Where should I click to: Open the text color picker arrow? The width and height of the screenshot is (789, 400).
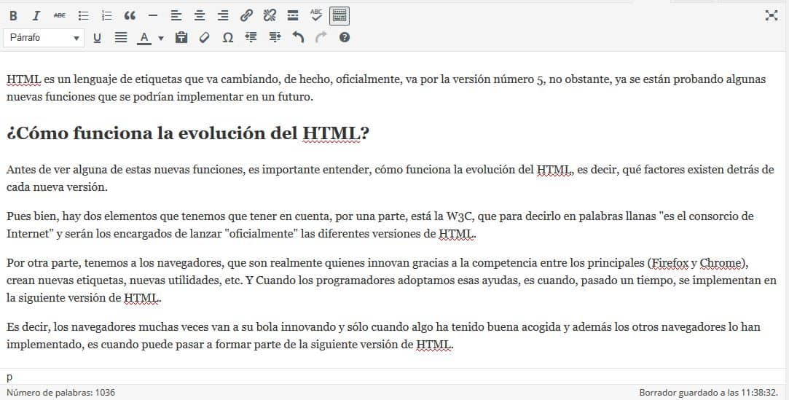tap(161, 38)
